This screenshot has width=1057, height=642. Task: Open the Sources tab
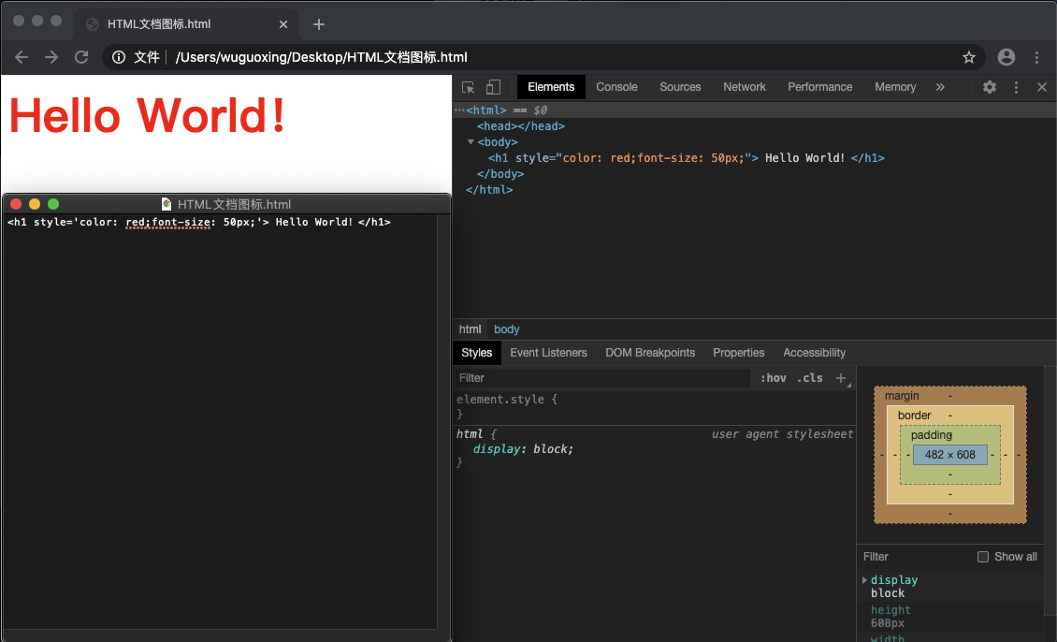[x=680, y=87]
